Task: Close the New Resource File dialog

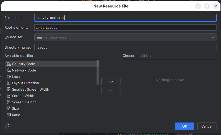Action: pos(216,6)
